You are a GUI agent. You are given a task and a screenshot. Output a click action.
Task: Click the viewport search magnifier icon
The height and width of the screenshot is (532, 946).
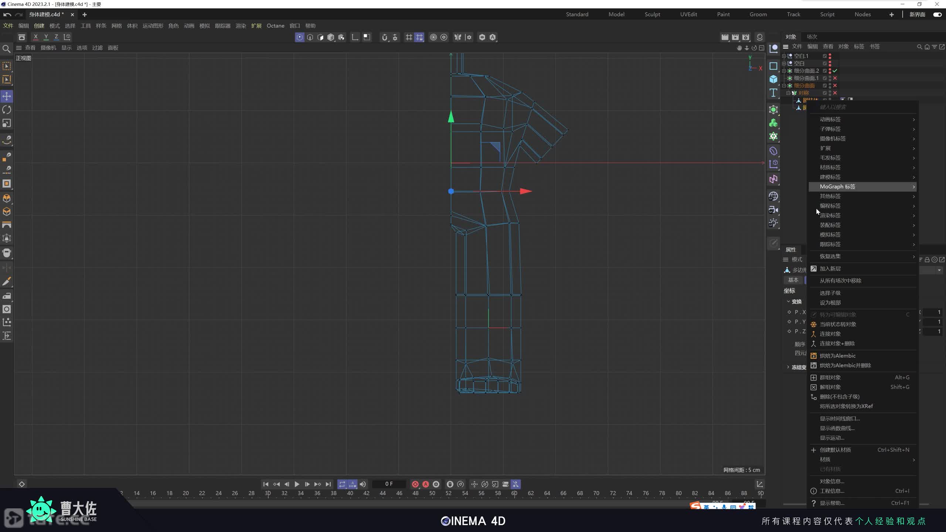[x=6, y=49]
